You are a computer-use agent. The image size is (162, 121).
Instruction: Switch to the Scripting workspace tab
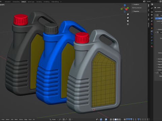coord(39,2)
